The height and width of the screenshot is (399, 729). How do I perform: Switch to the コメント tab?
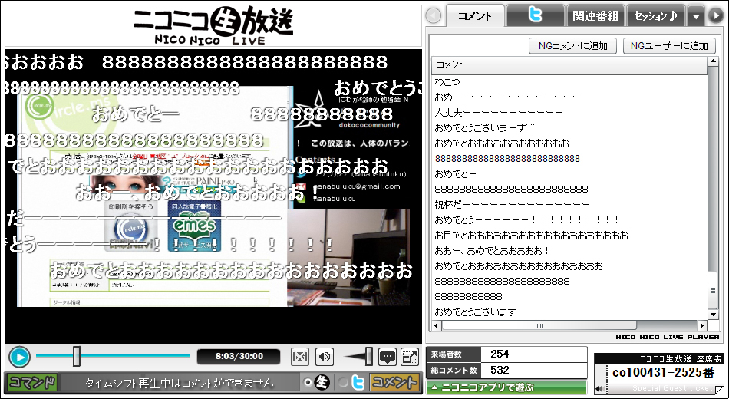475,16
